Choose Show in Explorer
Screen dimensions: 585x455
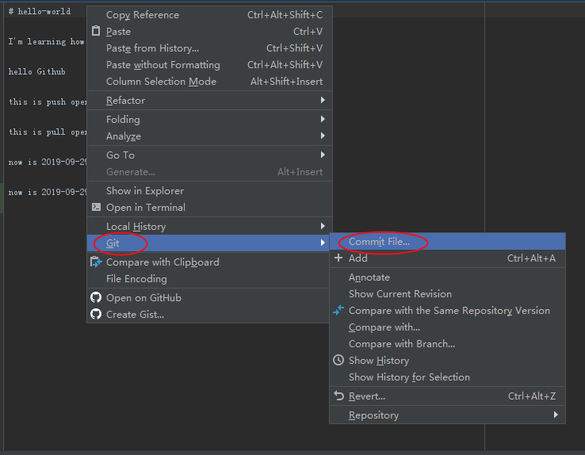pyautogui.click(x=210, y=190)
